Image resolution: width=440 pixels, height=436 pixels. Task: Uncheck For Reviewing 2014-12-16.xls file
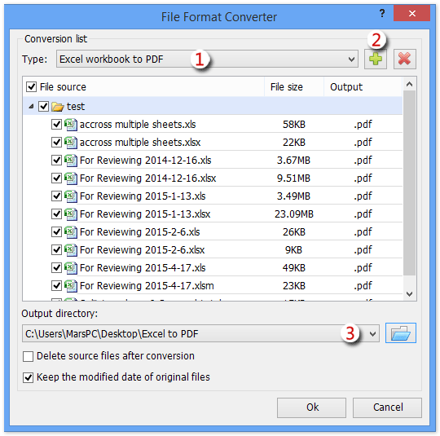pyautogui.click(x=56, y=161)
